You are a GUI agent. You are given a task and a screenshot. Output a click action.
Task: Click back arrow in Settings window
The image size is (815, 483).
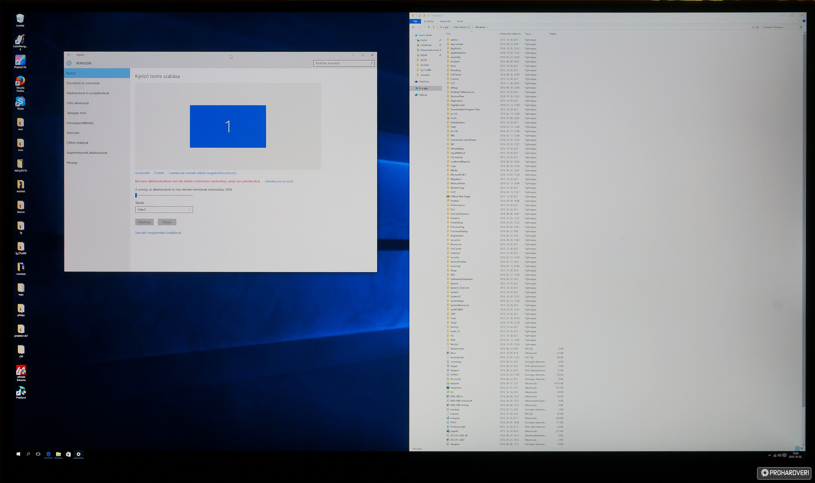69,55
